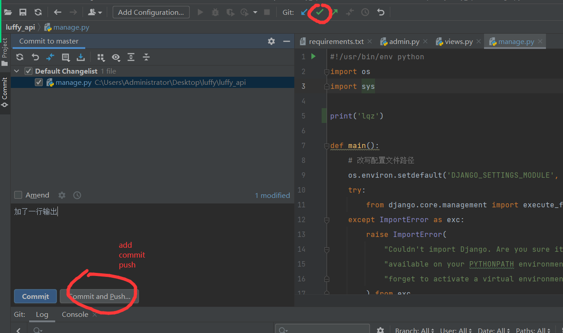Open commit options gear beside Amend
563x333 pixels.
click(62, 195)
